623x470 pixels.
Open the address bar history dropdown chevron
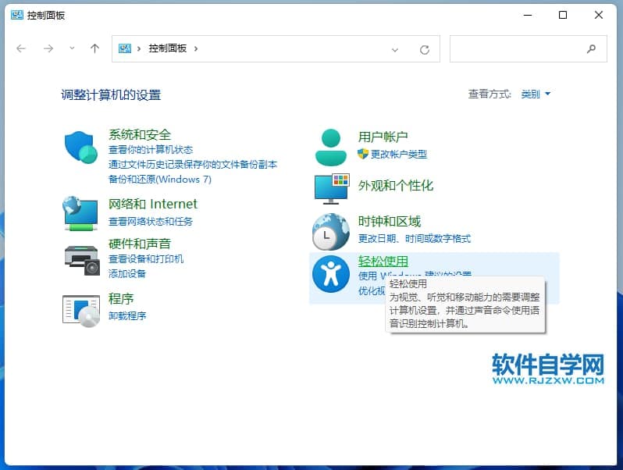coord(395,49)
